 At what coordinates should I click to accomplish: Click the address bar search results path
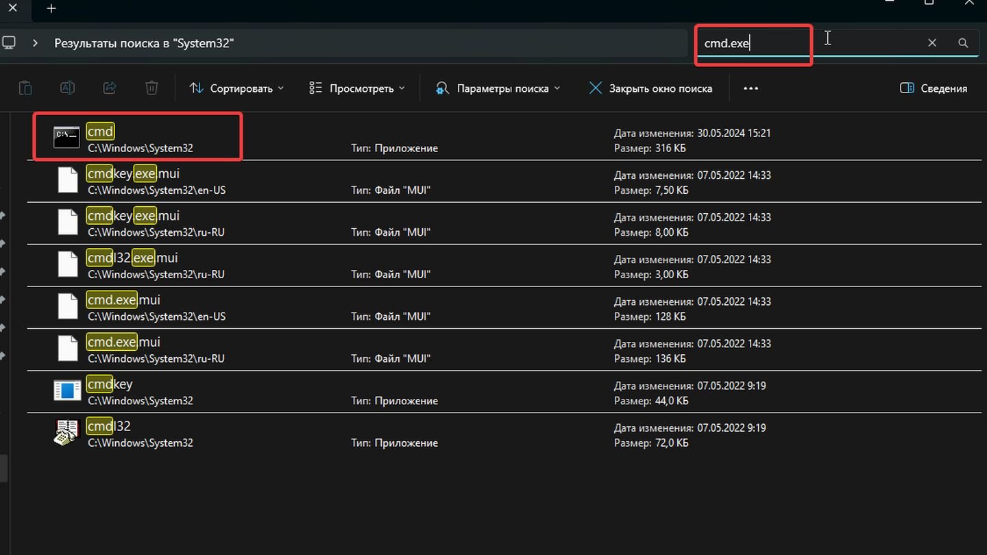(144, 43)
